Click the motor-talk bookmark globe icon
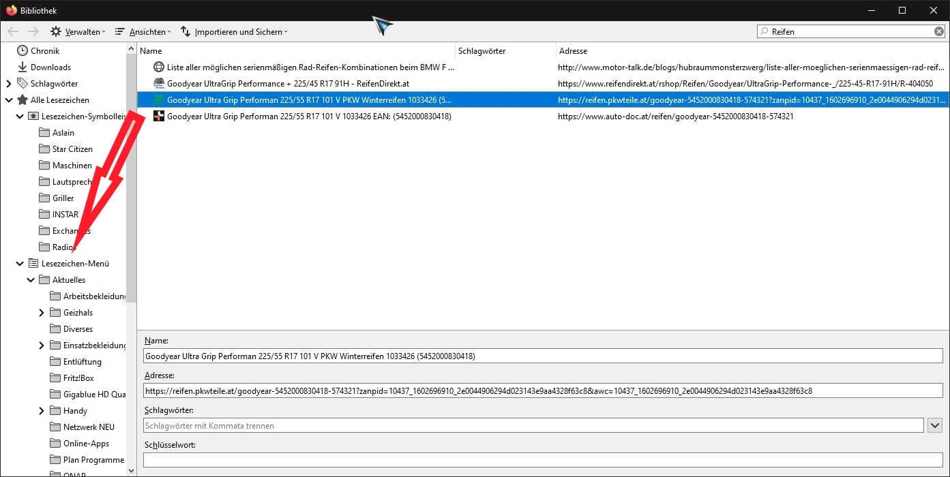950x477 pixels. [x=158, y=67]
